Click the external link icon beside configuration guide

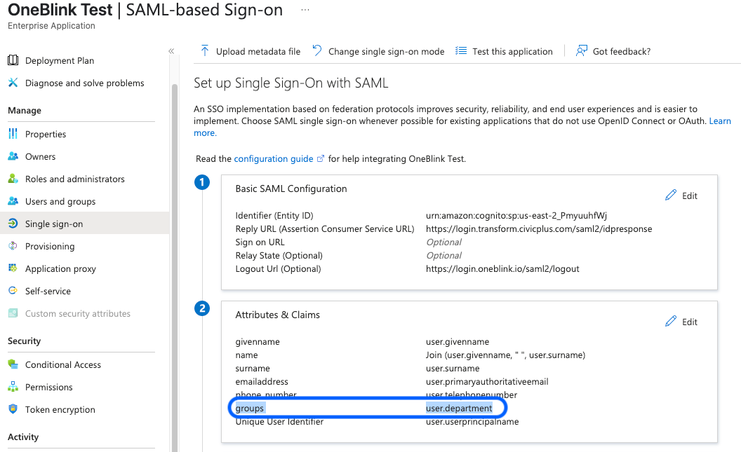pos(321,158)
